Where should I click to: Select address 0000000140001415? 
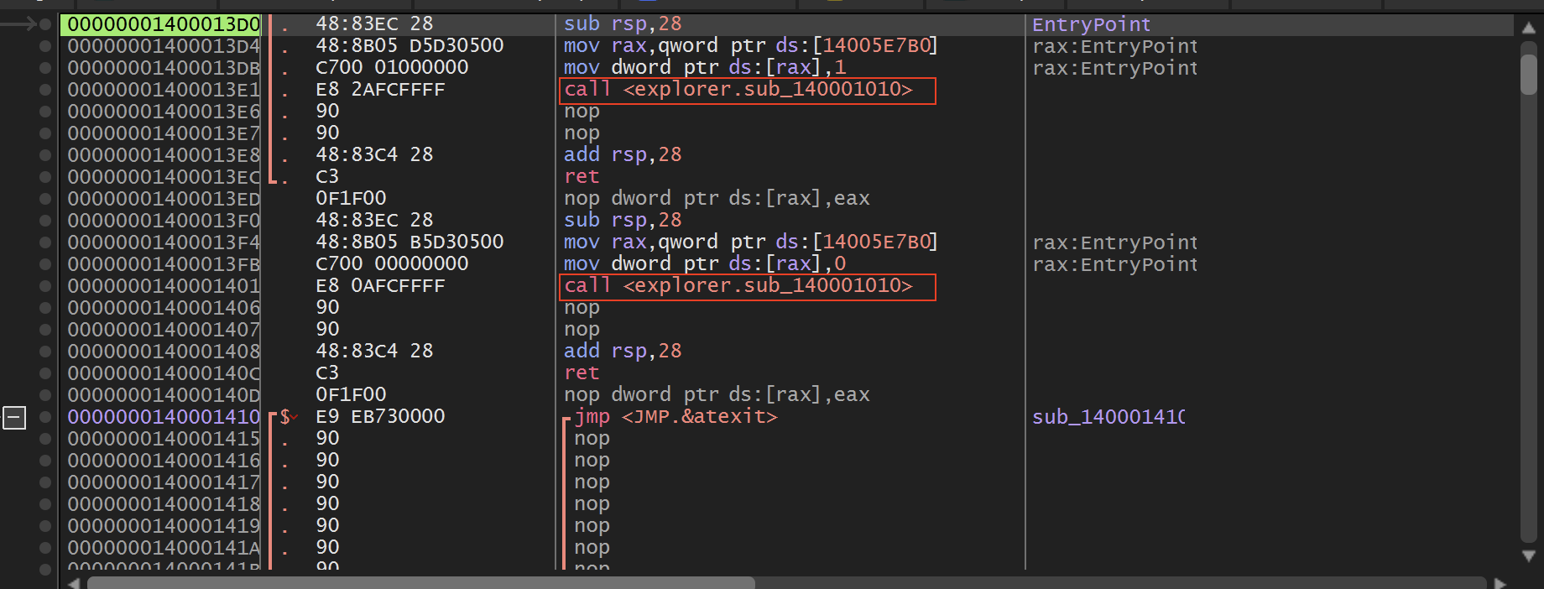pyautogui.click(x=164, y=439)
